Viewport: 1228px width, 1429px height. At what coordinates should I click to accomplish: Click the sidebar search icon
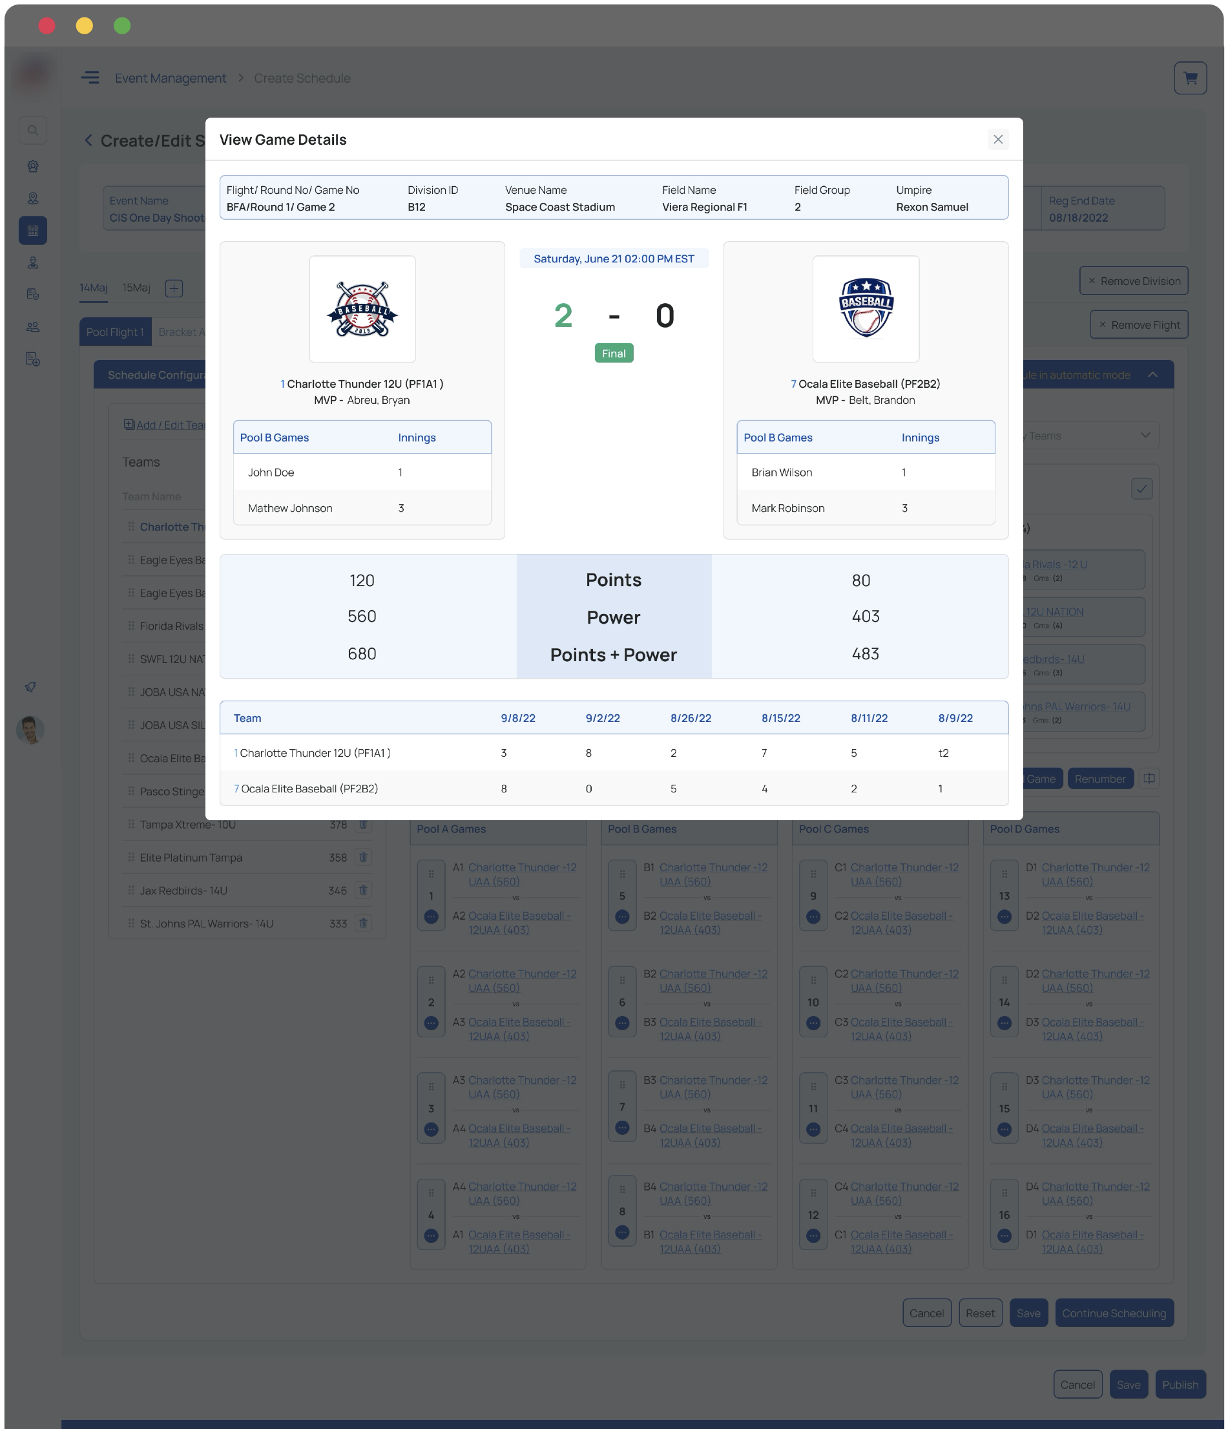tap(32, 131)
